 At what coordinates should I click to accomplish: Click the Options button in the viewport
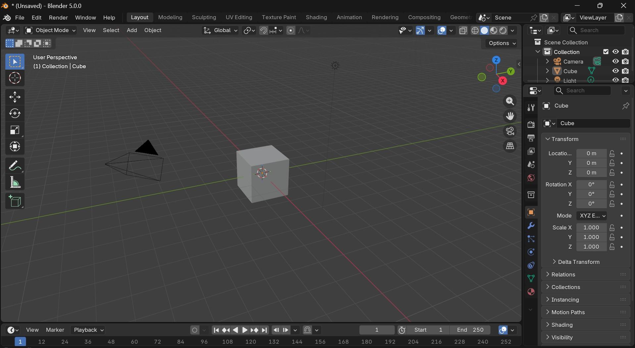coord(501,43)
